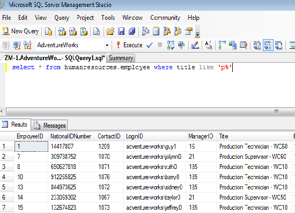The width and height of the screenshot is (295, 213).
Task: Open the View menu
Action: pos(41,18)
